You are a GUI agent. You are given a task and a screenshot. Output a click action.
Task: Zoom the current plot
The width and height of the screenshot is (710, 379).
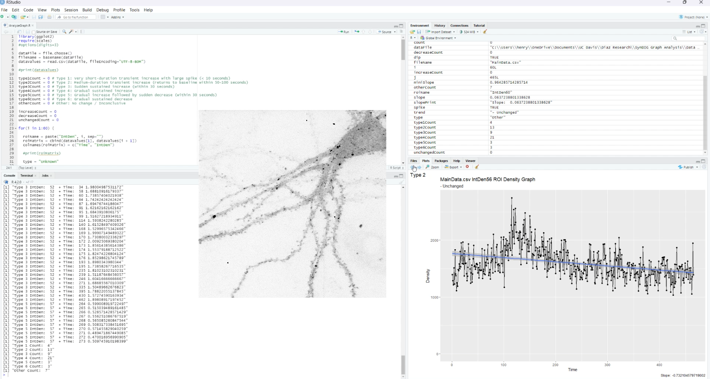click(433, 167)
